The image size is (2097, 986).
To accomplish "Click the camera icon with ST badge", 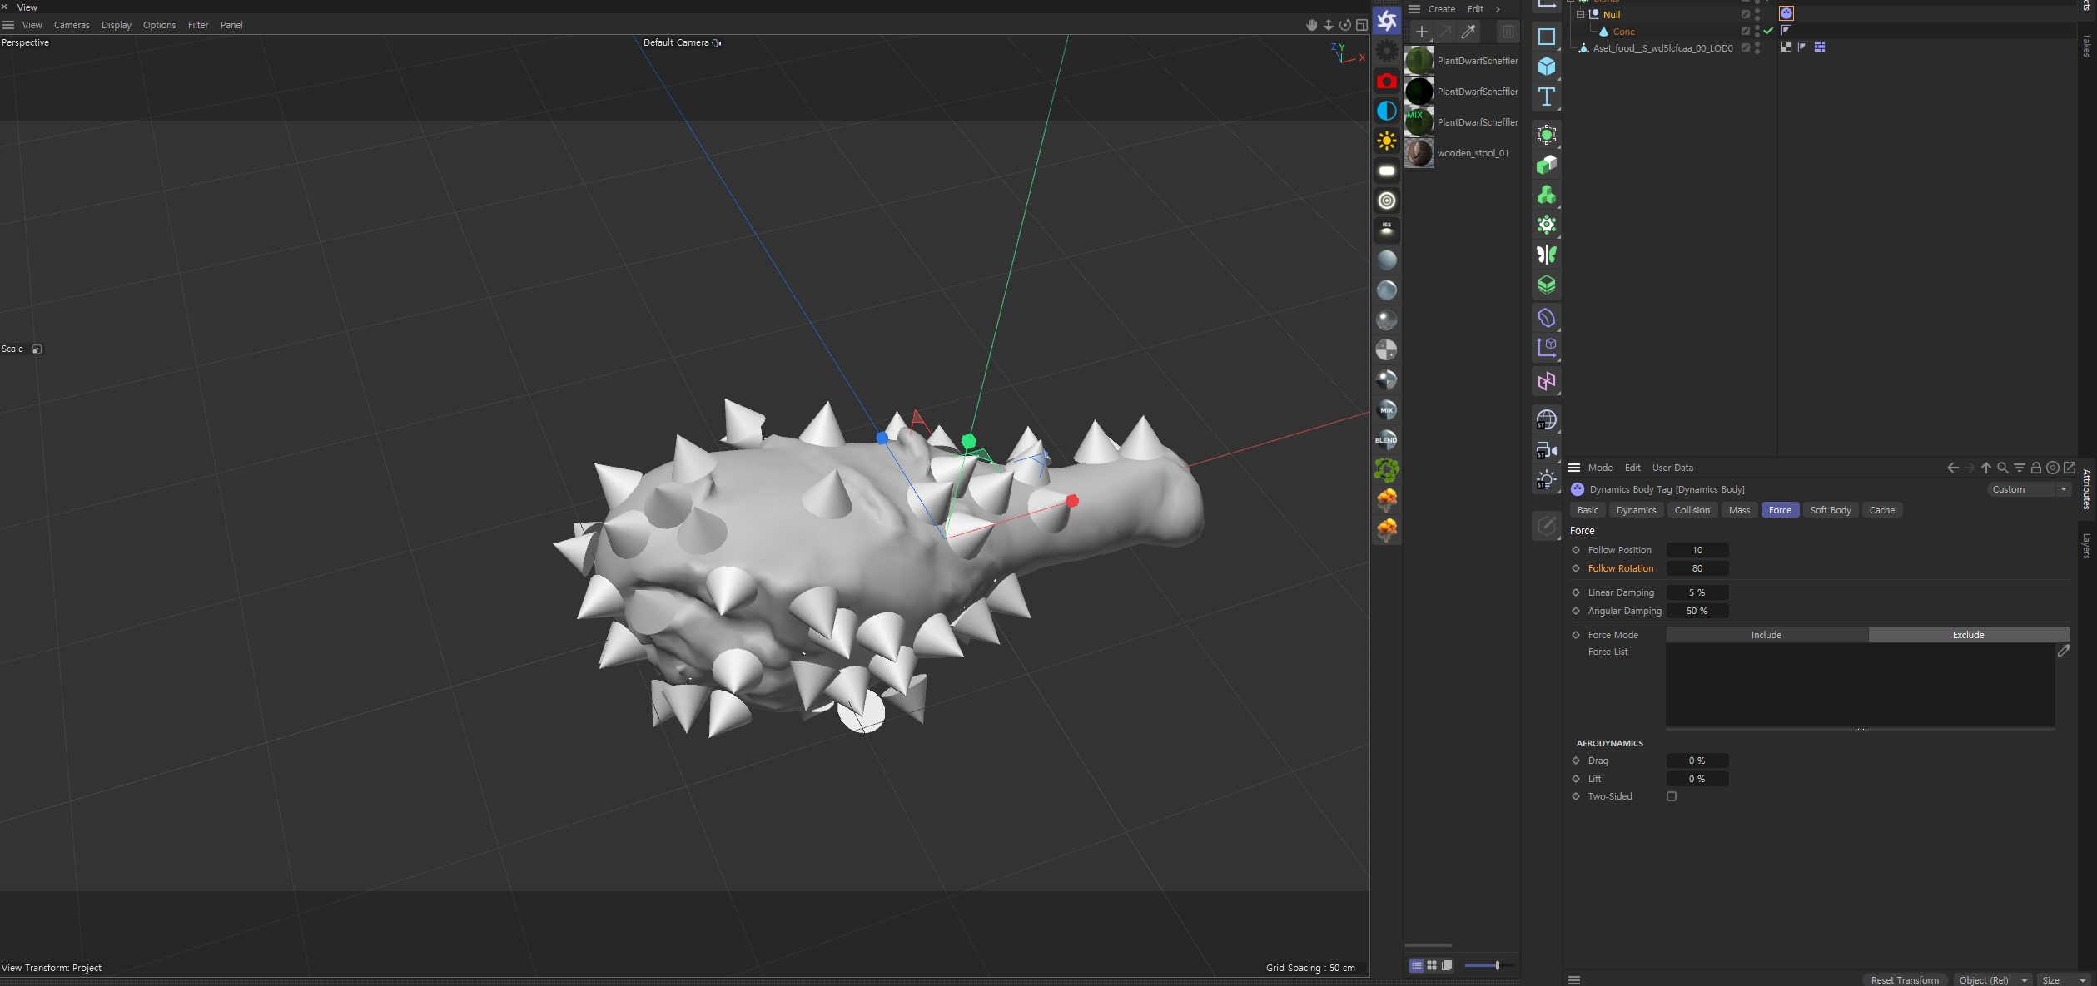I will 1546,450.
